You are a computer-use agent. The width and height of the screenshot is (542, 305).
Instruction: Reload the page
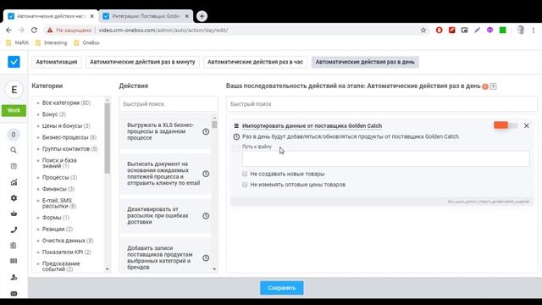pos(34,30)
